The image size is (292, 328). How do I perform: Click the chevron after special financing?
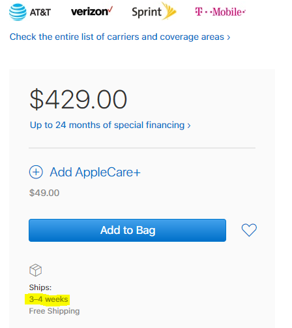click(189, 125)
